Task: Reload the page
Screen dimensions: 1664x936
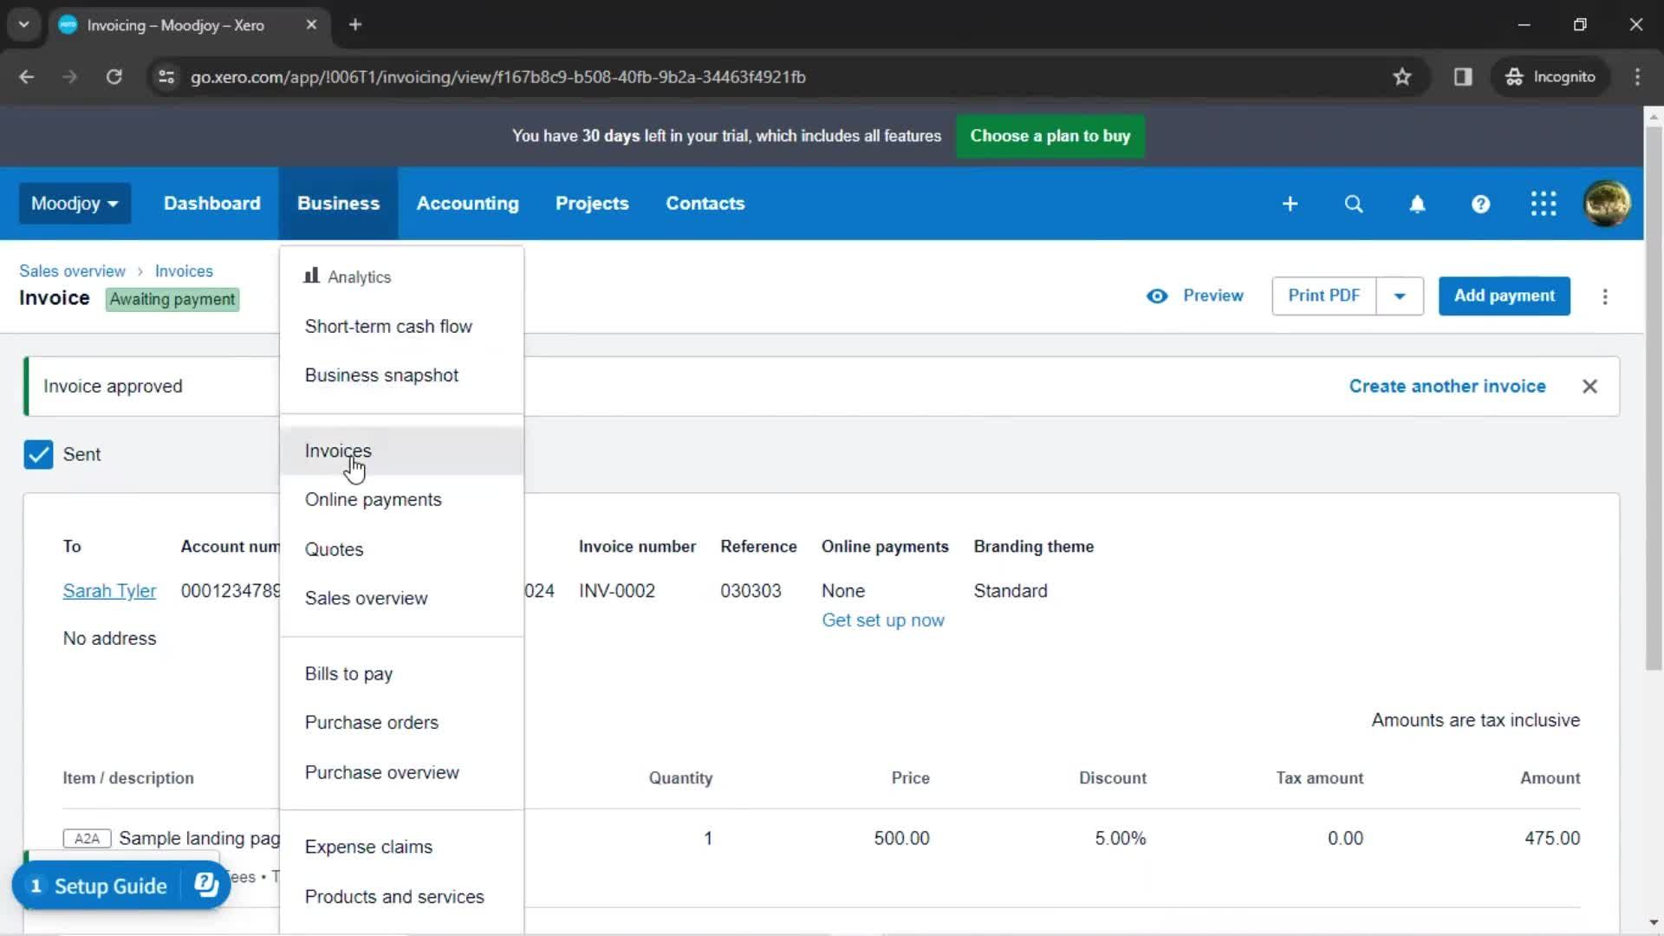Action: (114, 77)
